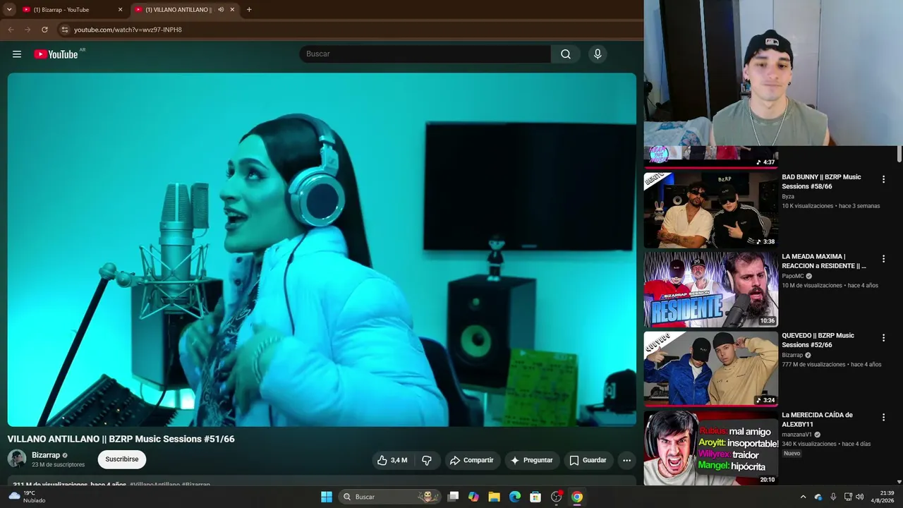Click the browser address bar URL
This screenshot has width=903, height=508.
coord(128,30)
